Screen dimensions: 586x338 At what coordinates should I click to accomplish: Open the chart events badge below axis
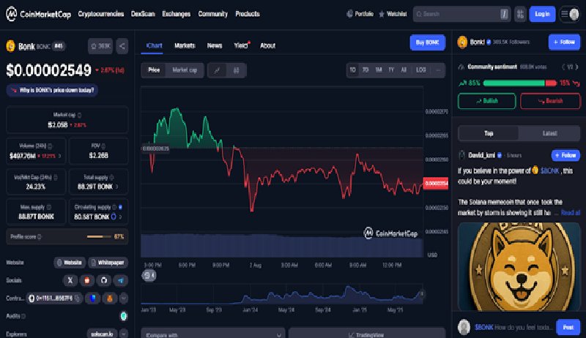149,275
